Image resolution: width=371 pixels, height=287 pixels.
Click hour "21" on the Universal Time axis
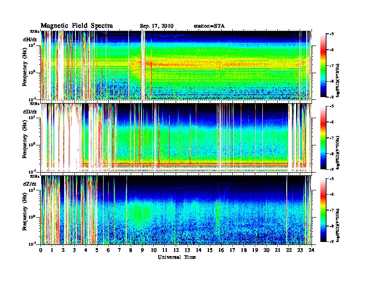coord(278,250)
